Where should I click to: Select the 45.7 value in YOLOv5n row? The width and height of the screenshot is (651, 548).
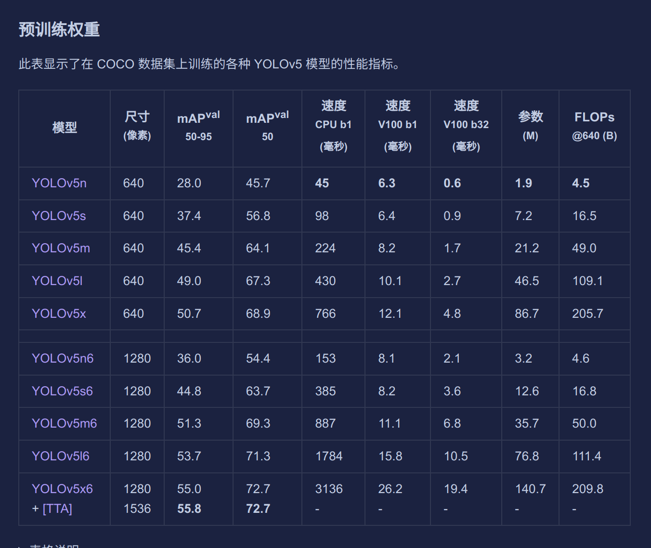(258, 183)
